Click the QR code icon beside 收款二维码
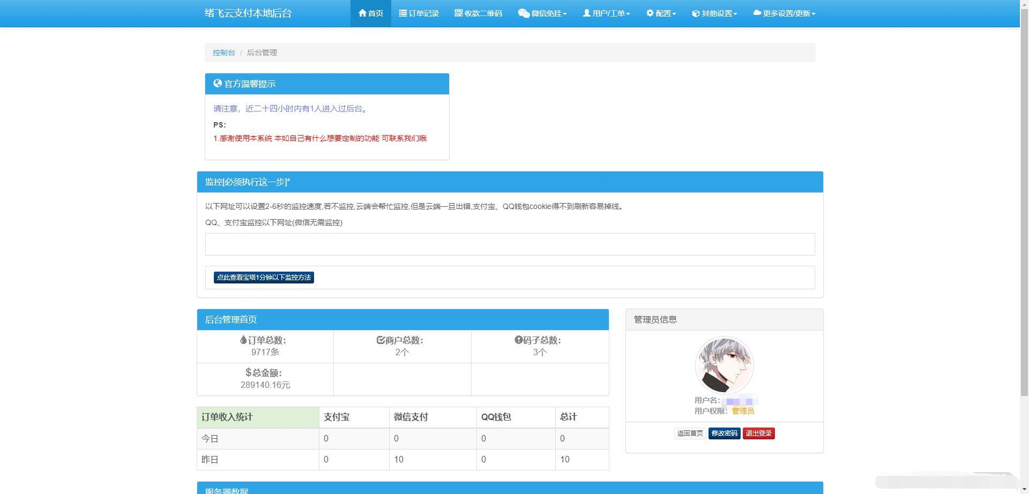The image size is (1029, 494). coord(458,13)
